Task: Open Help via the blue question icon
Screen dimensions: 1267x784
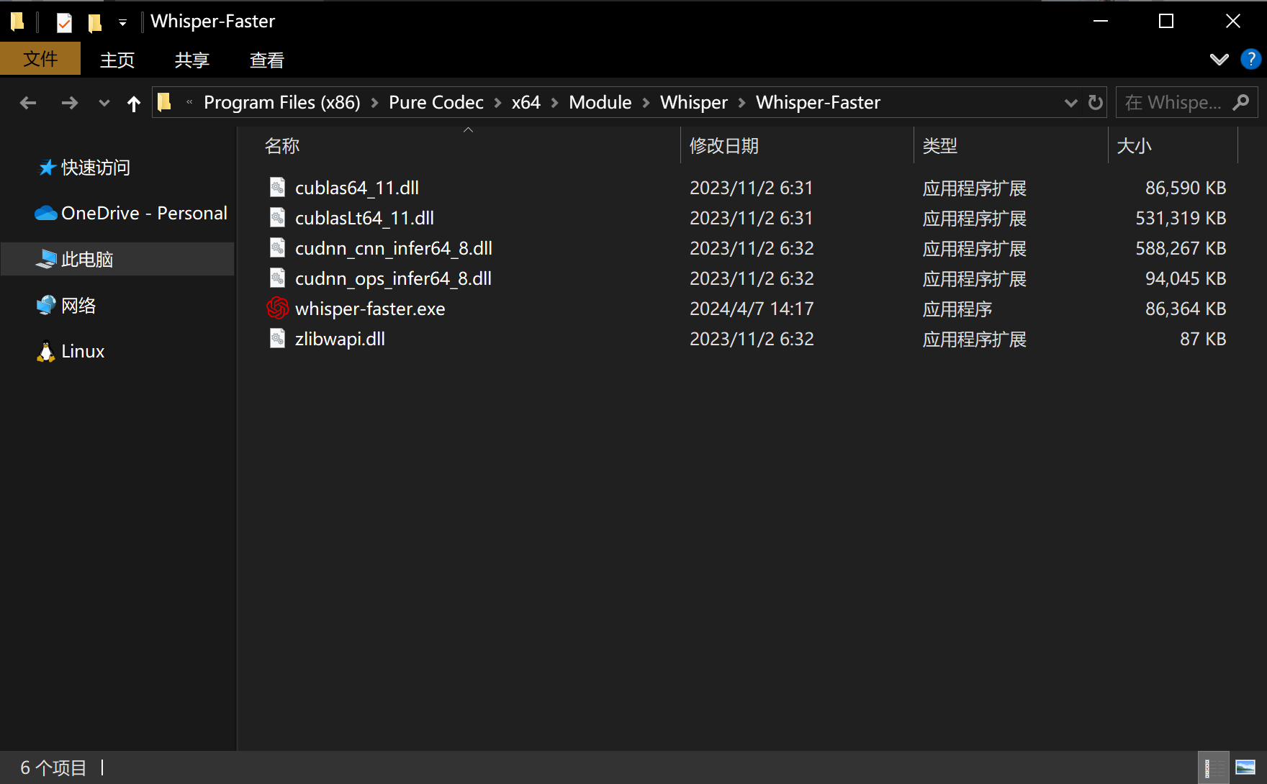Action: [1250, 59]
